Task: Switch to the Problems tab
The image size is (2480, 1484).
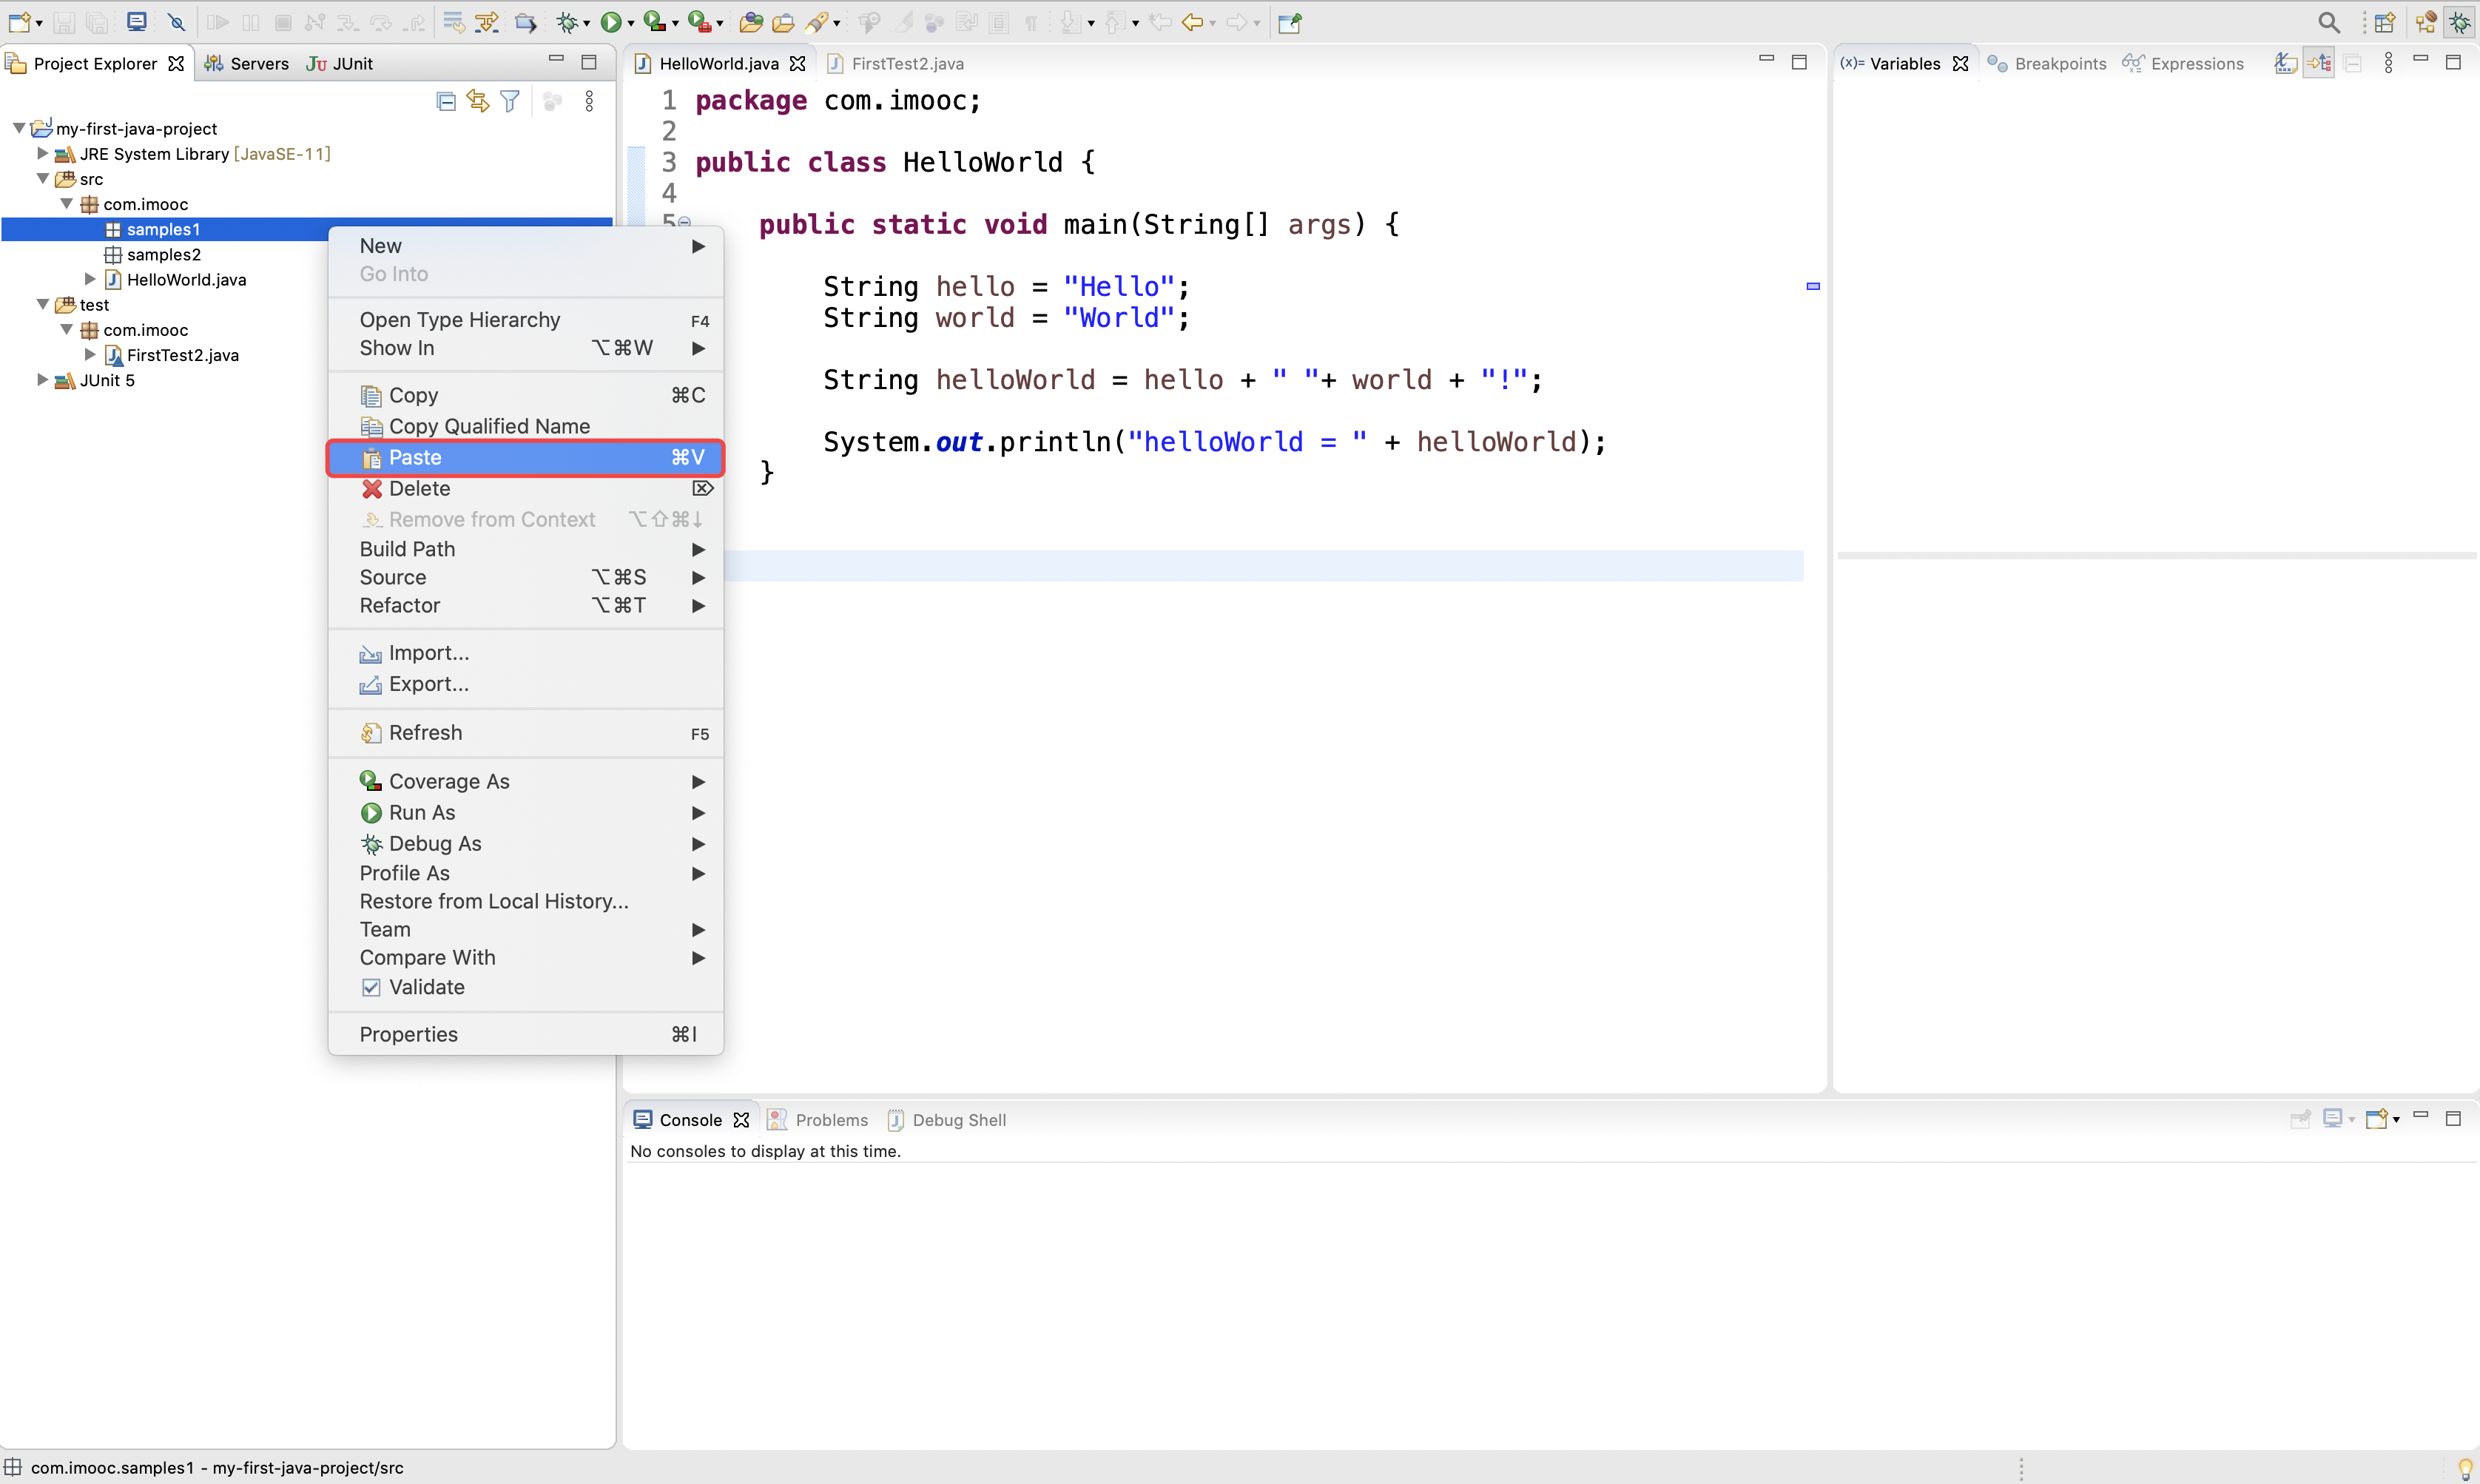Action: coord(818,1119)
